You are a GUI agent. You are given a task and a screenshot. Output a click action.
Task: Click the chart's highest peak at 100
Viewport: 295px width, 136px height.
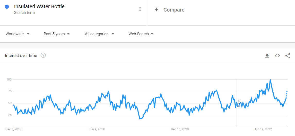point(270,80)
